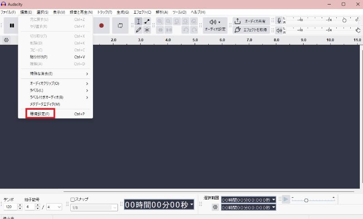Open the 1/8 snap combo box
This screenshot has width=363, height=219.
point(94,207)
